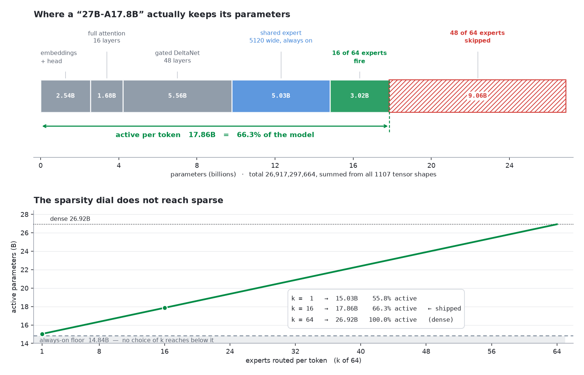Viewport: 584px width, 375px height.
Task: Click the "dense 26.92B" reference line label
Action: 70,219
